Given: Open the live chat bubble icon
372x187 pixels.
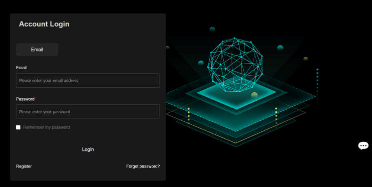Looking at the screenshot, I should tap(363, 146).
